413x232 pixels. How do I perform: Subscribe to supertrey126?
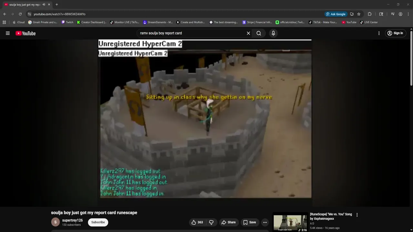[x=98, y=222]
